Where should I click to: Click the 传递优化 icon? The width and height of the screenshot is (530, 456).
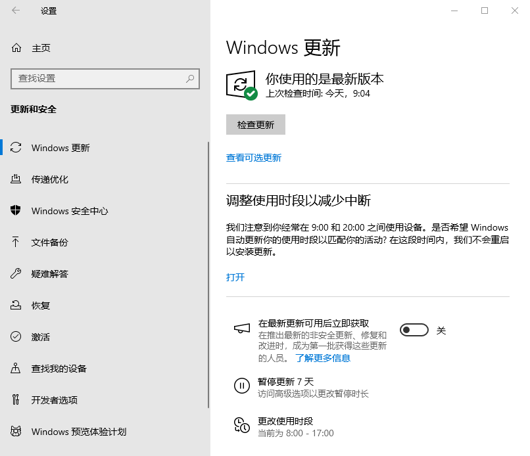(x=16, y=179)
